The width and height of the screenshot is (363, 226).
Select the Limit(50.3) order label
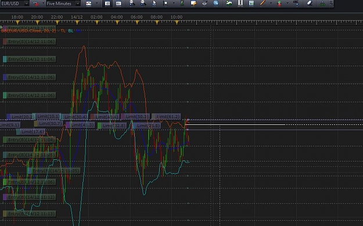[135, 116]
